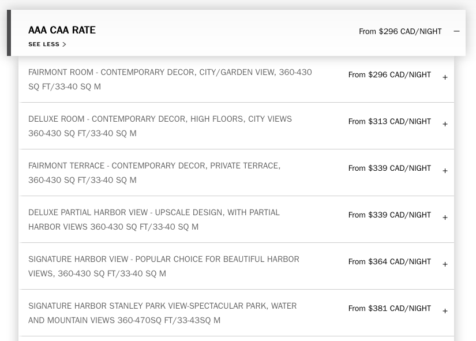This screenshot has height=341, width=476.
Task: Click the AAA CAA Rate heading
Action: click(62, 30)
